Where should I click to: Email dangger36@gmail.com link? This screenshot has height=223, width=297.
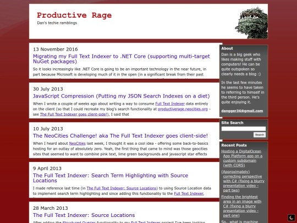[242, 111]
